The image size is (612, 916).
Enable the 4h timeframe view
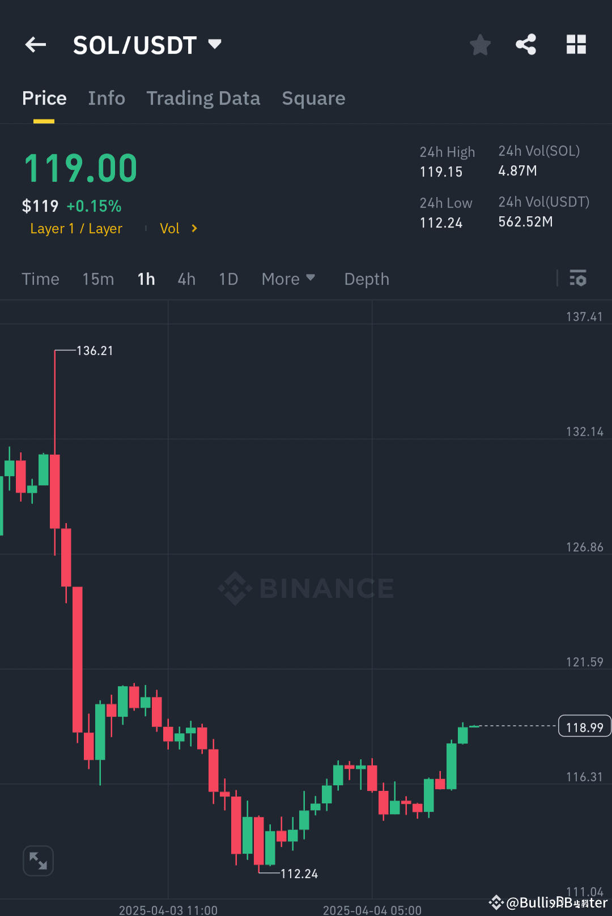click(x=186, y=279)
